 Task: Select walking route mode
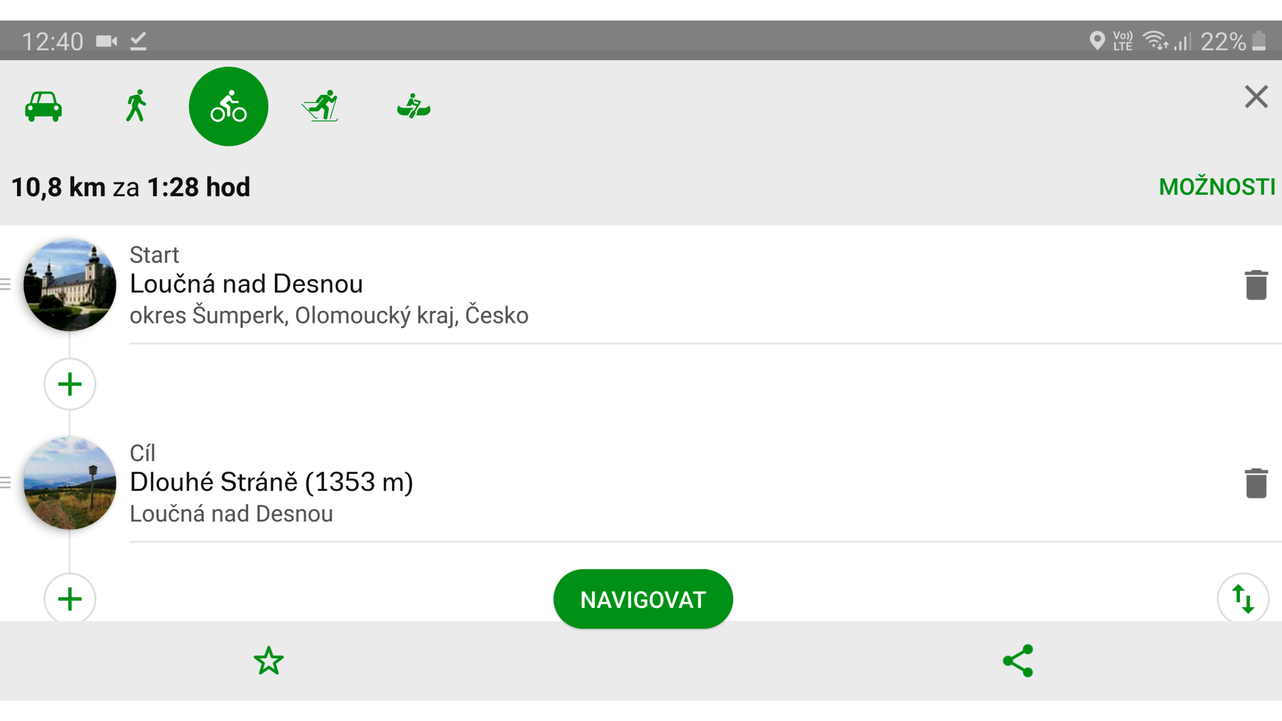click(x=136, y=106)
